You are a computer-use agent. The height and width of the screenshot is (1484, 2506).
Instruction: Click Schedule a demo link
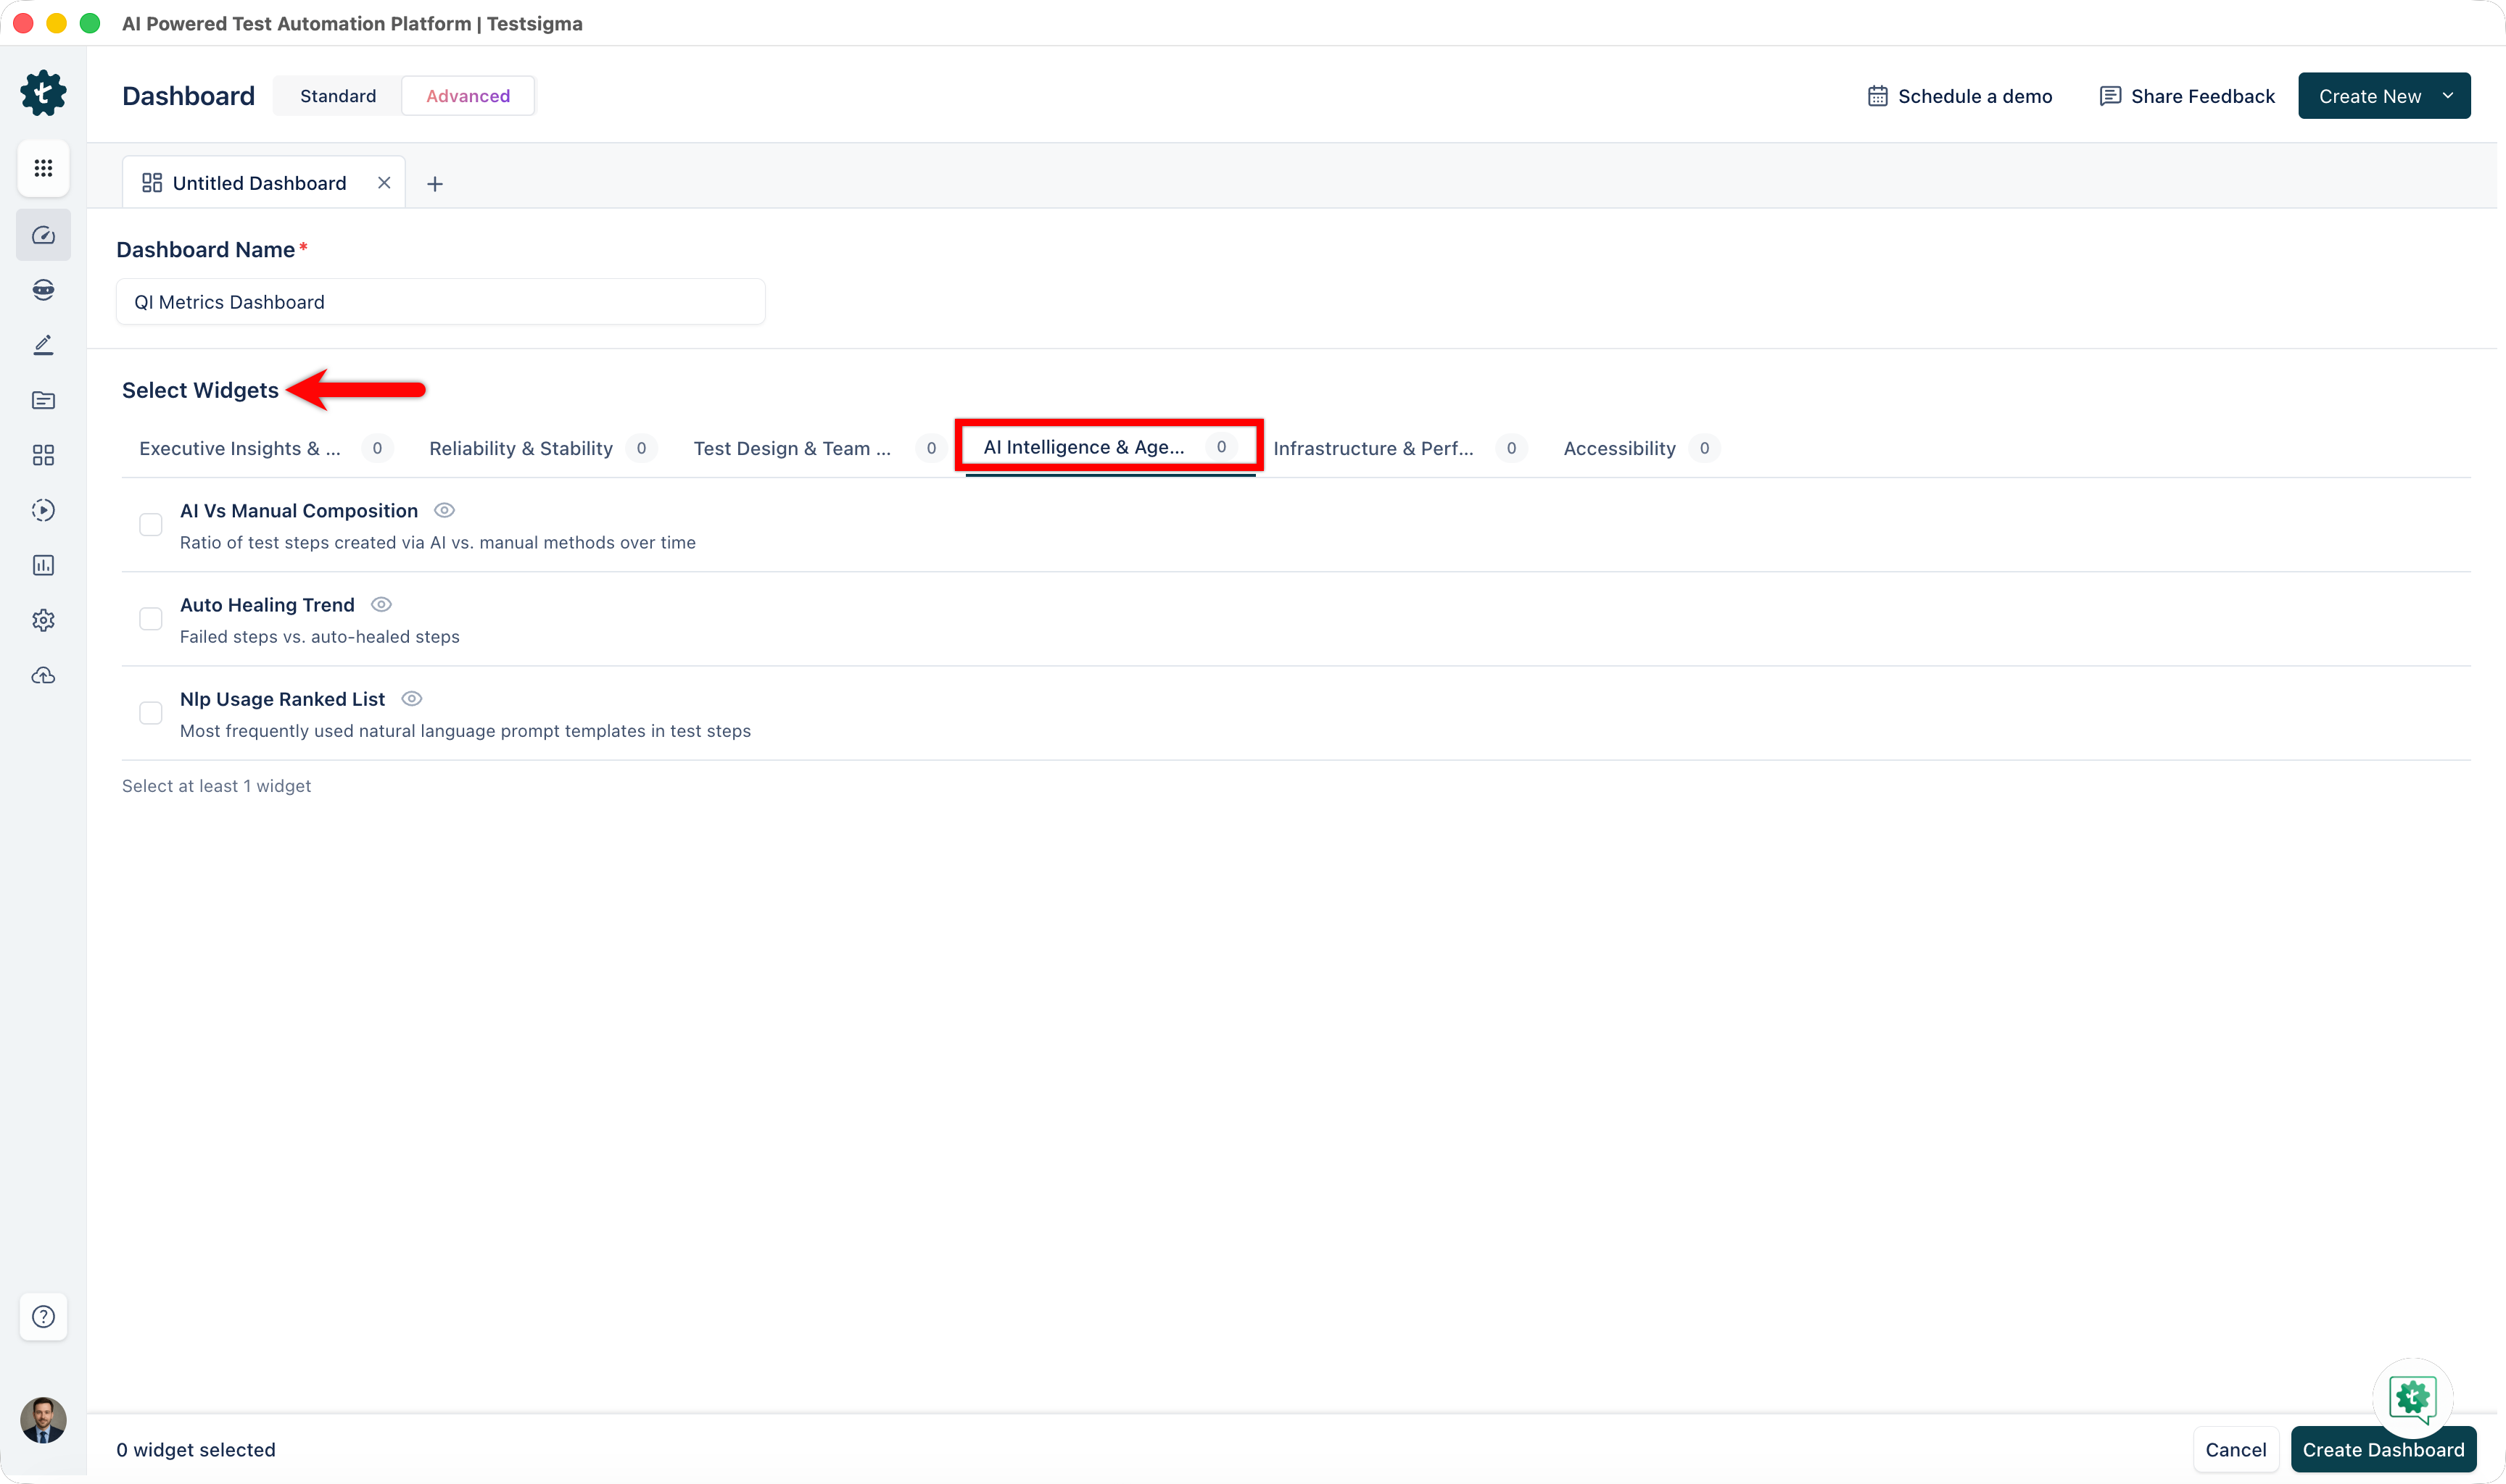coord(1960,96)
